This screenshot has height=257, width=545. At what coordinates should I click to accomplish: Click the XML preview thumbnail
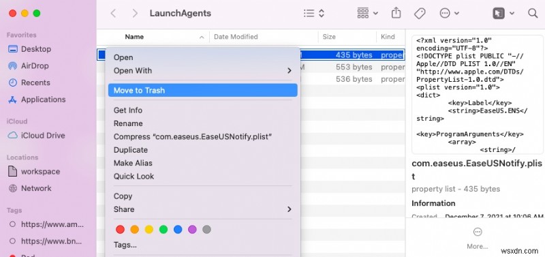pos(478,94)
